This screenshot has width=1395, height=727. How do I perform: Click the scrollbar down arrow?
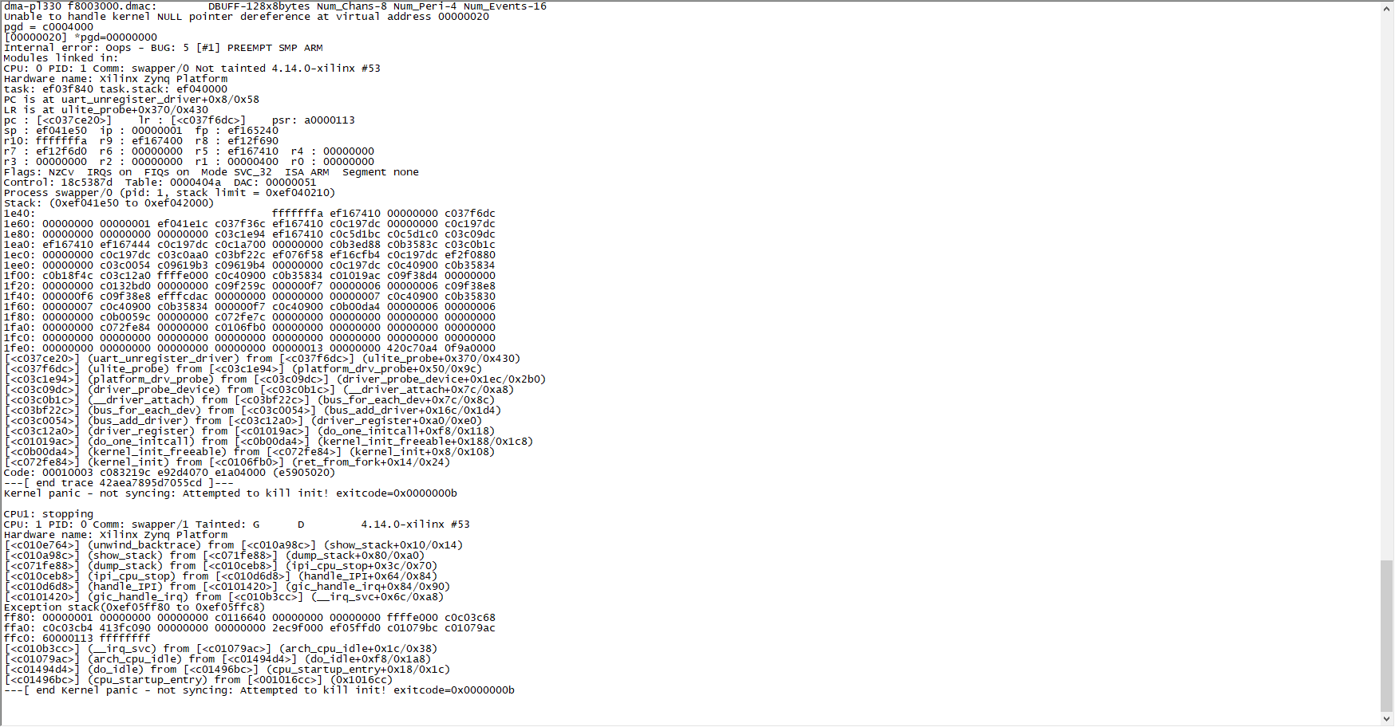(1387, 720)
